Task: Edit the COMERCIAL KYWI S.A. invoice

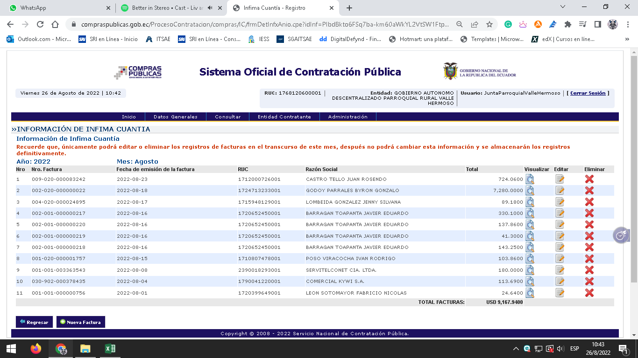Action: pyautogui.click(x=560, y=282)
